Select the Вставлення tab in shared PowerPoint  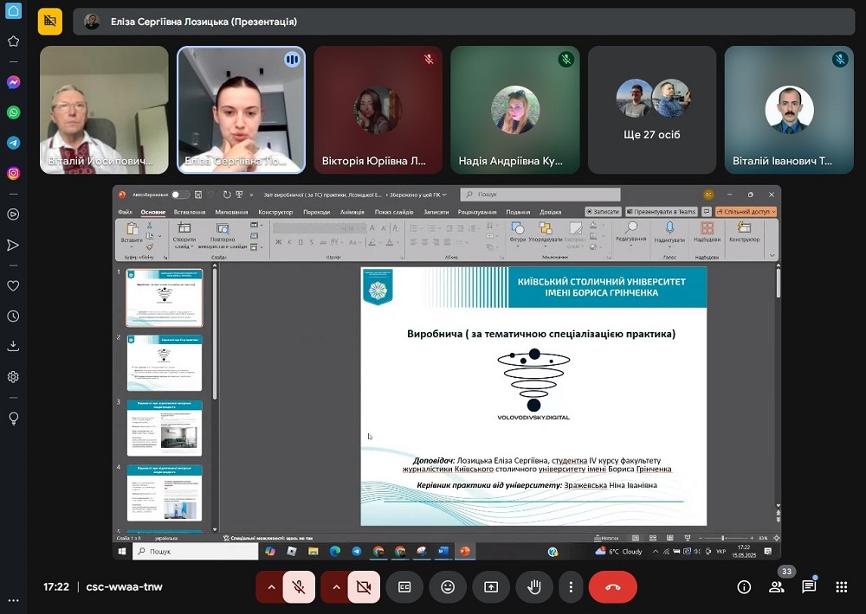(x=190, y=212)
